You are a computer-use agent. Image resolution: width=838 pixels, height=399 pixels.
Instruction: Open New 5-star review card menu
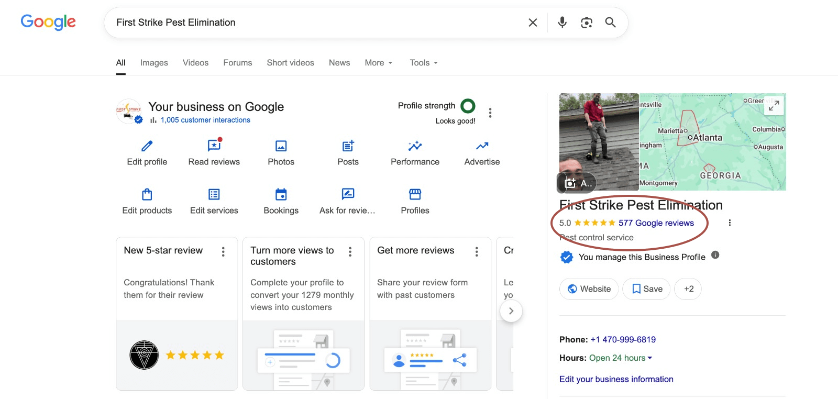pyautogui.click(x=223, y=252)
